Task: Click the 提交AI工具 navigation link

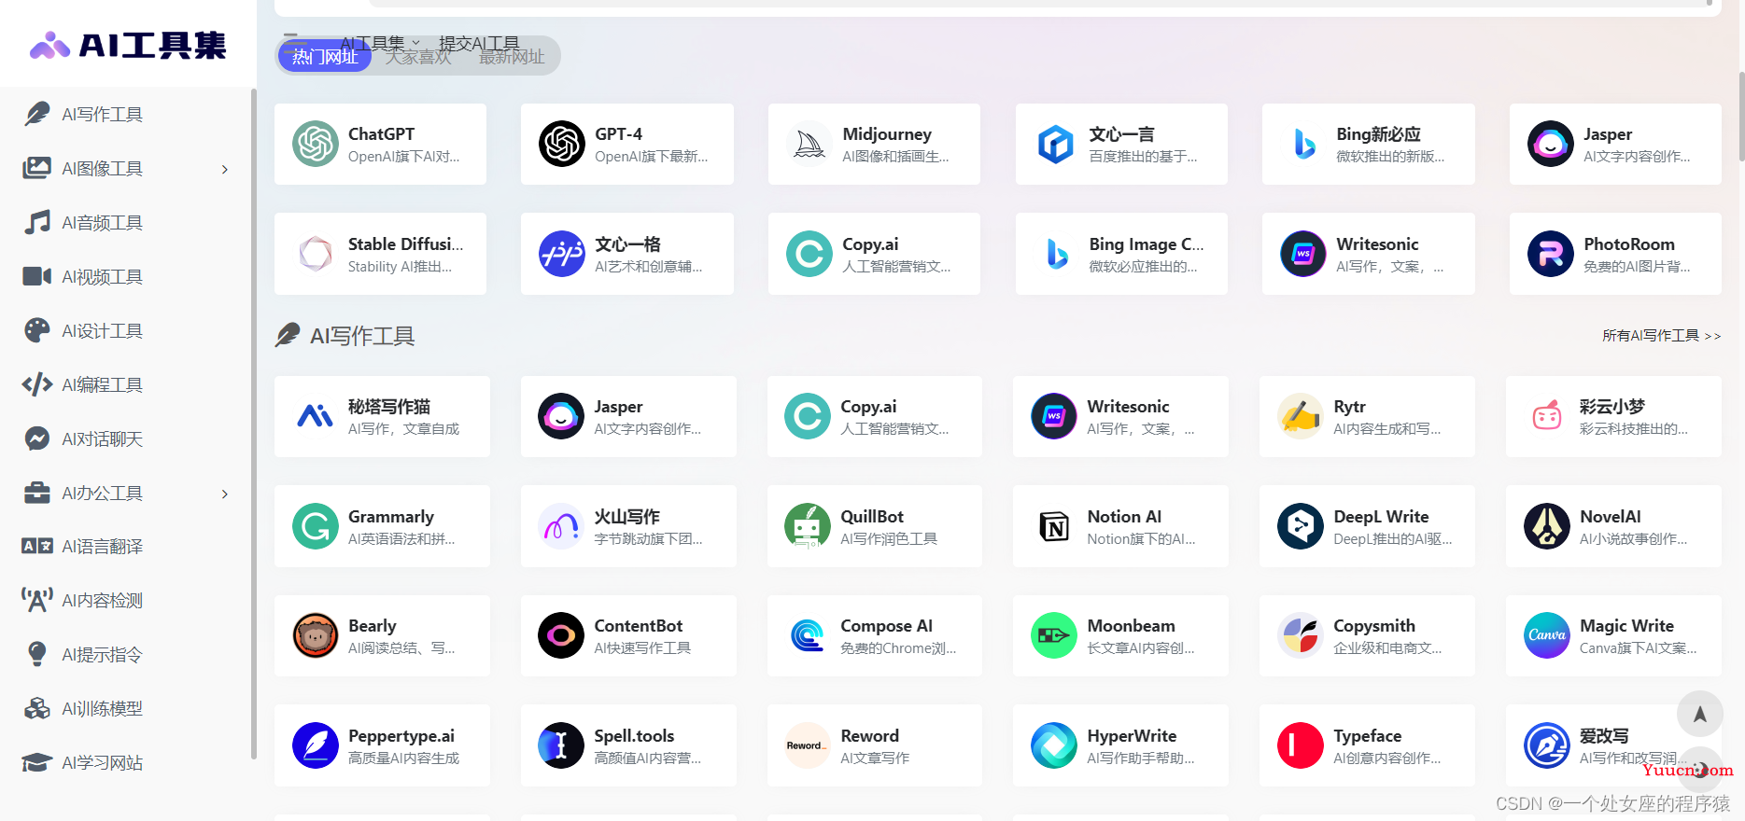Action: click(479, 43)
